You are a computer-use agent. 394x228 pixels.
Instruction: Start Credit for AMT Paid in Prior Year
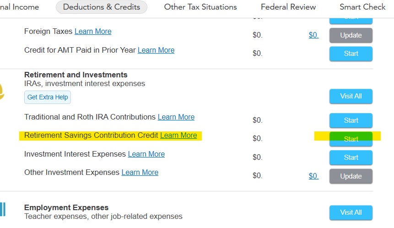(351, 54)
